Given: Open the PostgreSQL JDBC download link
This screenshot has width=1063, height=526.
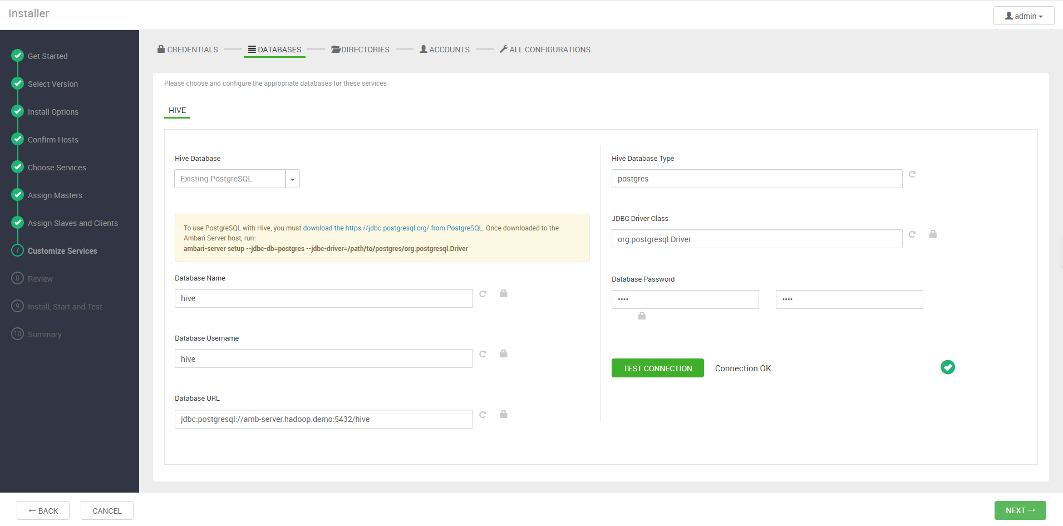Looking at the screenshot, I should click(392, 228).
